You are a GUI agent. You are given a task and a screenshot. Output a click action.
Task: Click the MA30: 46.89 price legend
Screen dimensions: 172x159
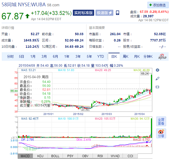141,70
